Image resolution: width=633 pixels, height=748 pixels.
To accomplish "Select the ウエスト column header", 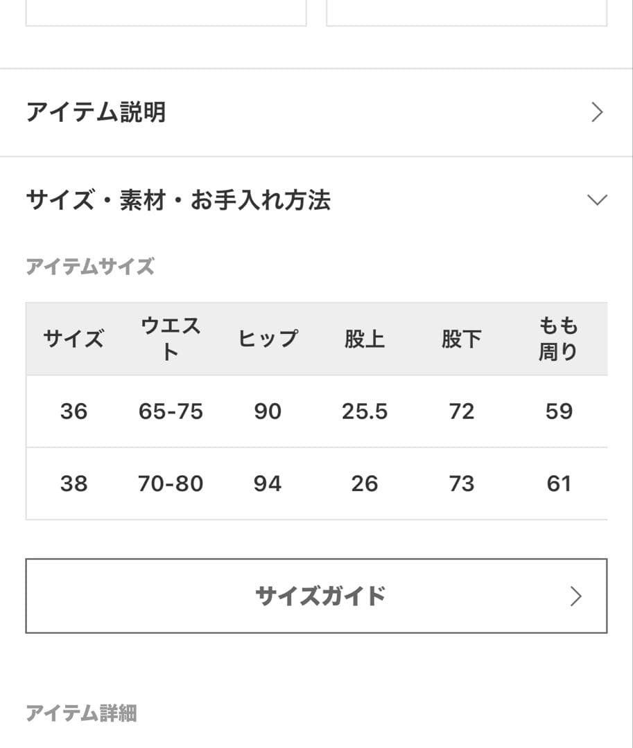I will coord(171,339).
